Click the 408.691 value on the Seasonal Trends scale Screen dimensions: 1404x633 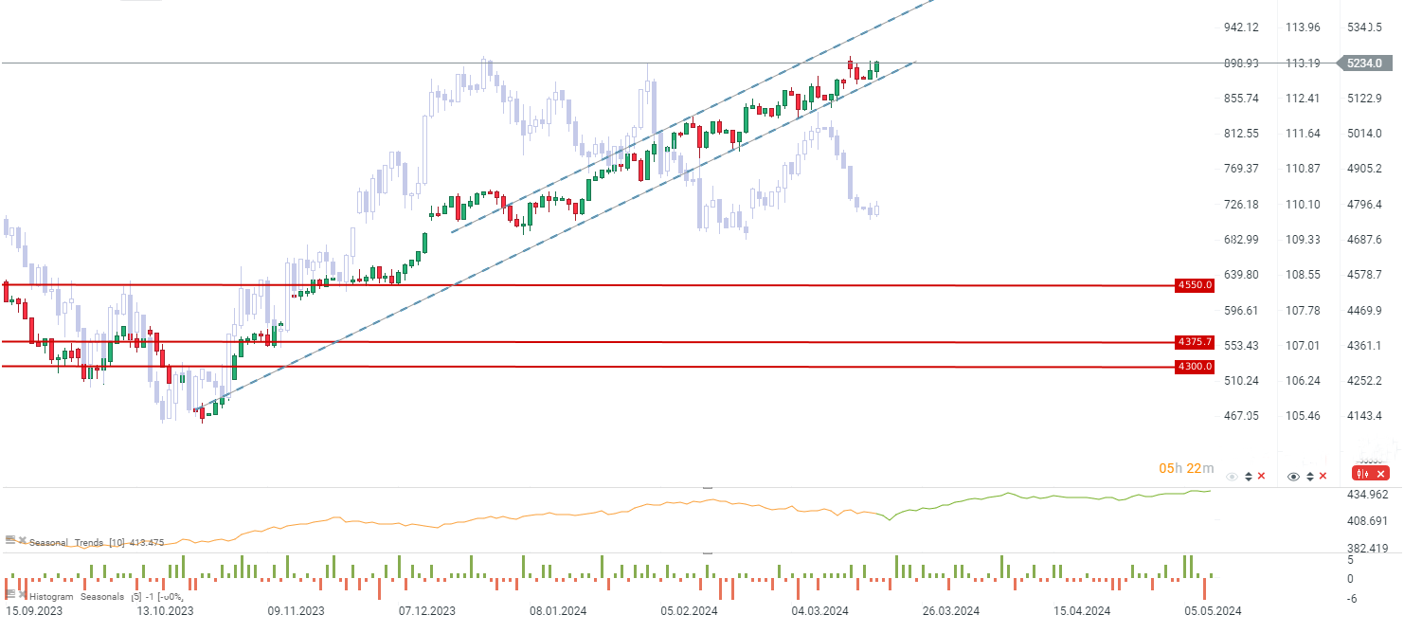coord(1367,521)
